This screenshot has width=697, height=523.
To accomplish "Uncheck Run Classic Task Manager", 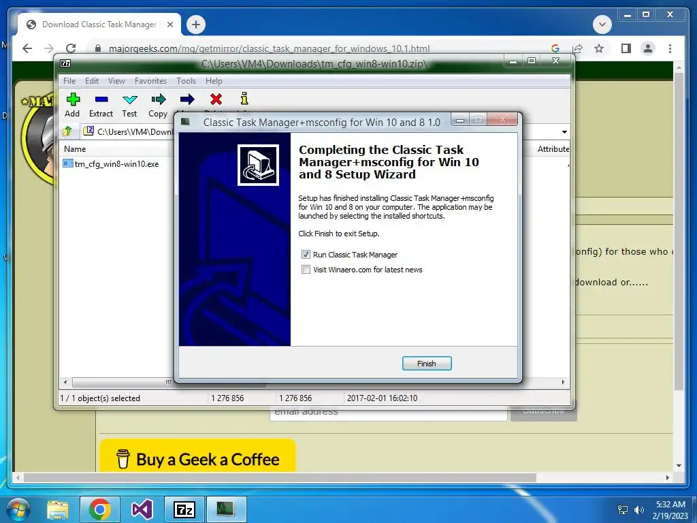I will coord(306,255).
